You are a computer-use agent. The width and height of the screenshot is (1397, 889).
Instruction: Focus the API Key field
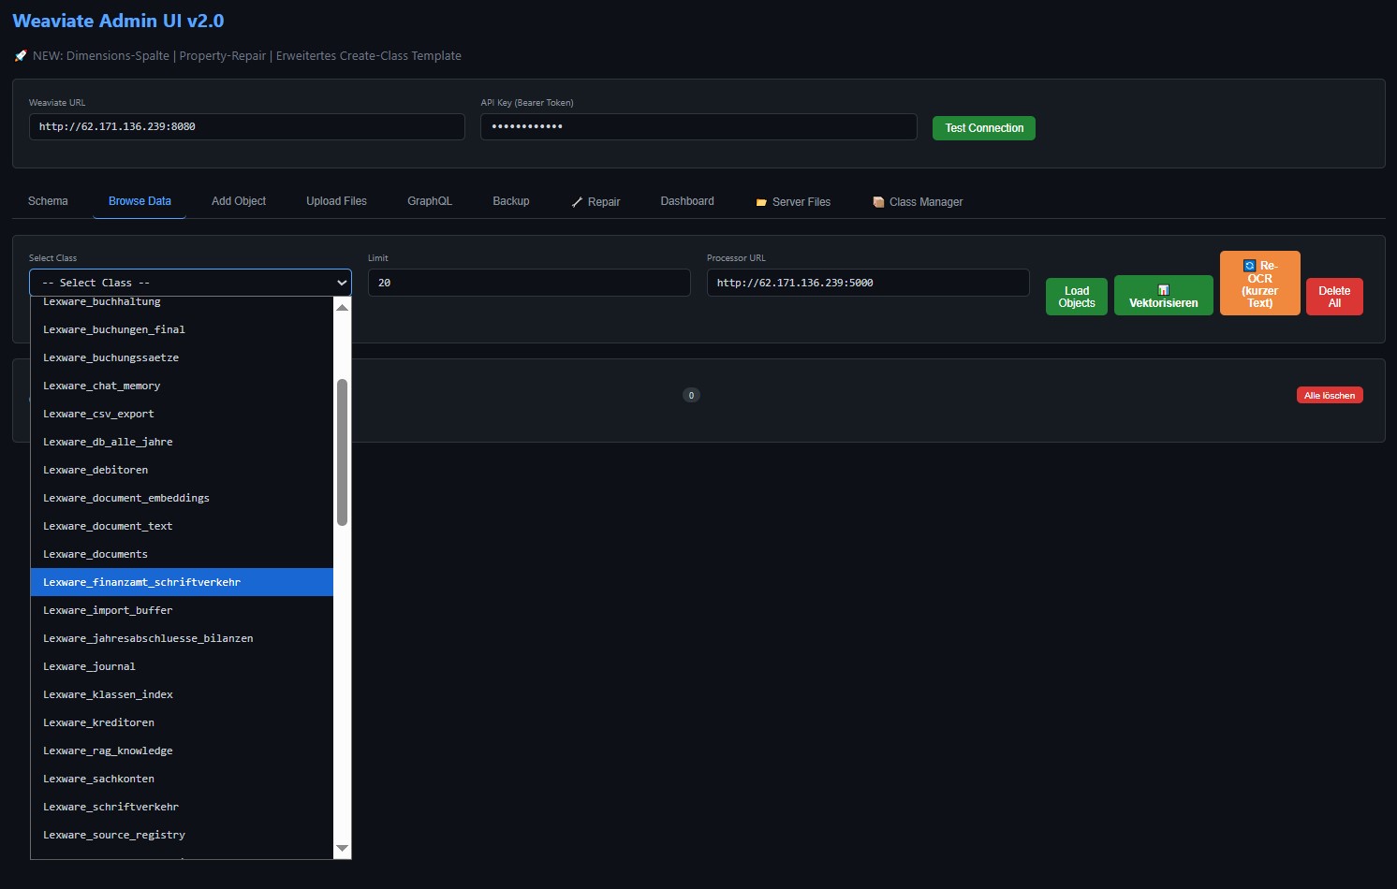pos(698,126)
